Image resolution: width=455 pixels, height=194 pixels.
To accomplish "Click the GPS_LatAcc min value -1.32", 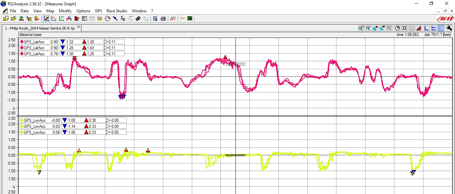I will [69, 42].
